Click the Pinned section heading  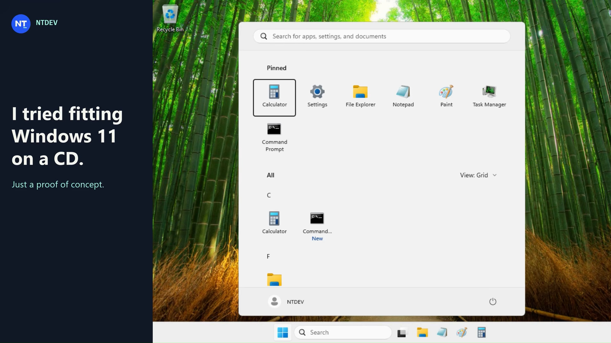(x=277, y=68)
